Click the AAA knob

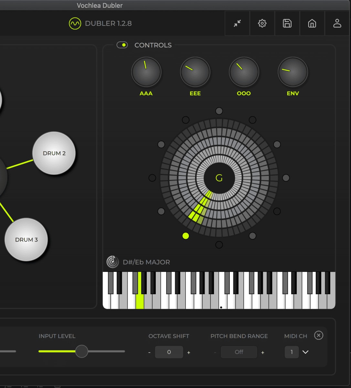[146, 72]
